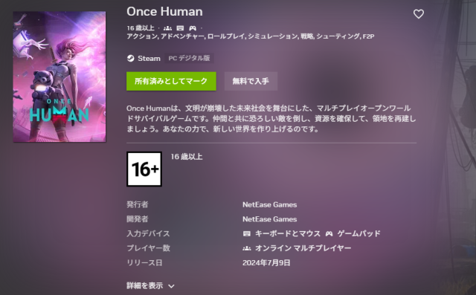Click the keyboard icon beside キーボードとマウス

pos(247,234)
